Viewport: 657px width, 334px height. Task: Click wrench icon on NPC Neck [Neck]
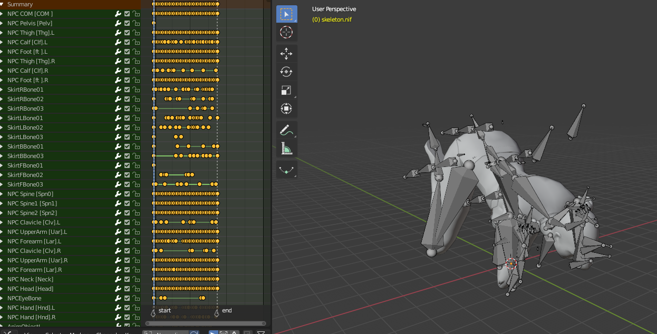[118, 279]
